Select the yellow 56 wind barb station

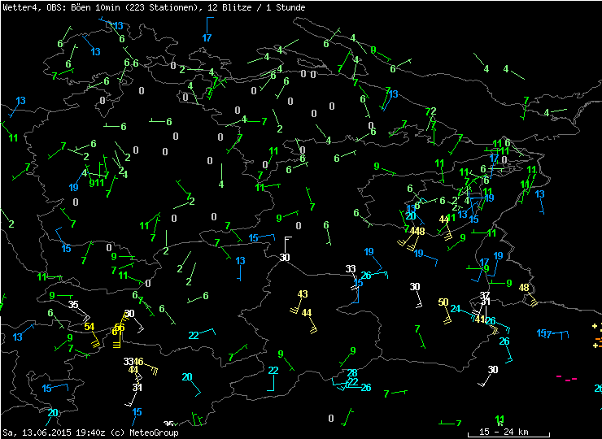pos(120,328)
